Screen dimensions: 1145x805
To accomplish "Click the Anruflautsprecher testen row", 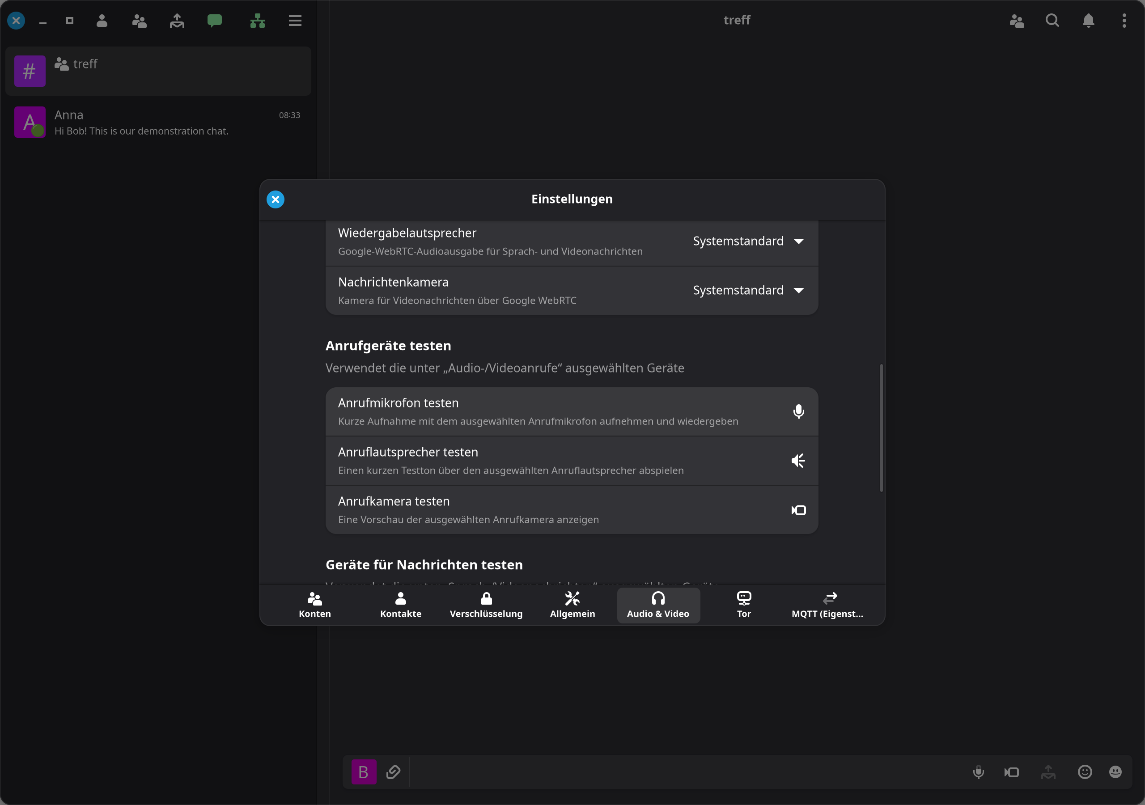I will pos(572,460).
